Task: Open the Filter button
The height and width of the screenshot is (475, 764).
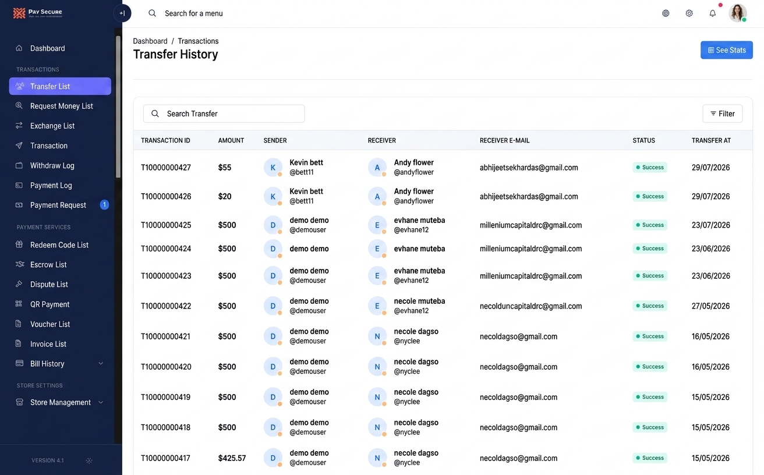Action: point(723,114)
